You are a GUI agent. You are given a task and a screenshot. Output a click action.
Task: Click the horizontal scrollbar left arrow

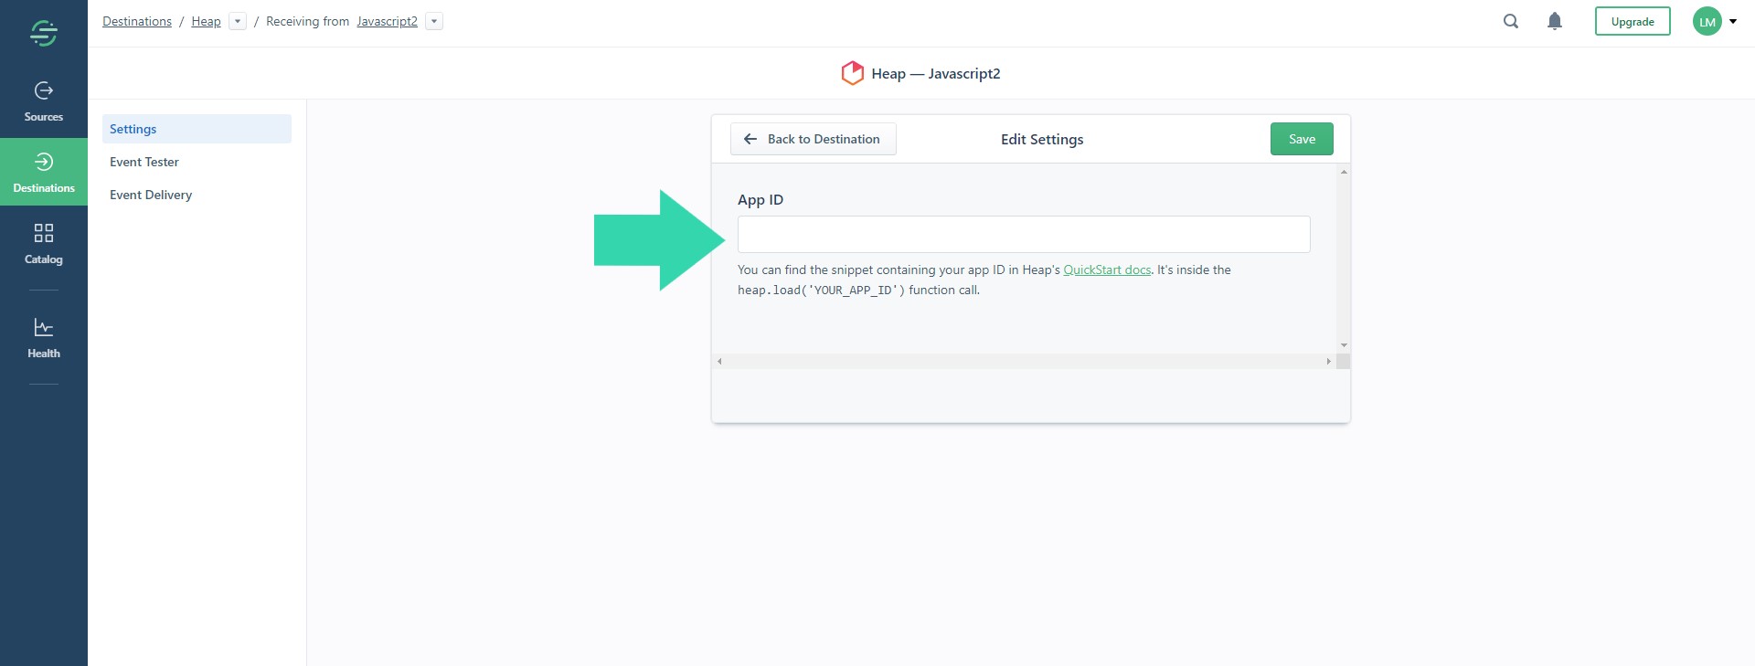pos(719,361)
